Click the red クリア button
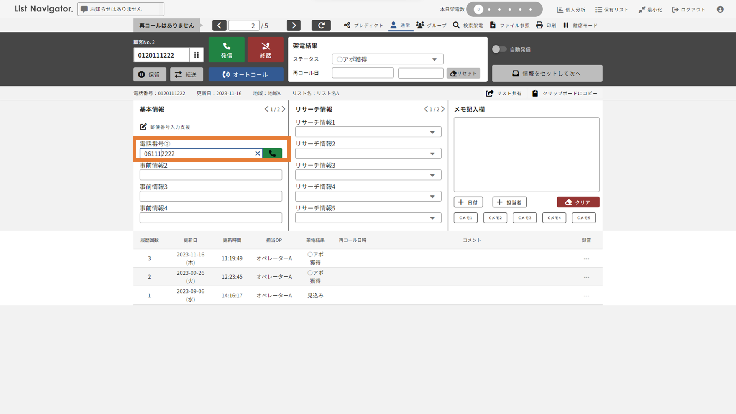The height and width of the screenshot is (414, 736). click(578, 202)
